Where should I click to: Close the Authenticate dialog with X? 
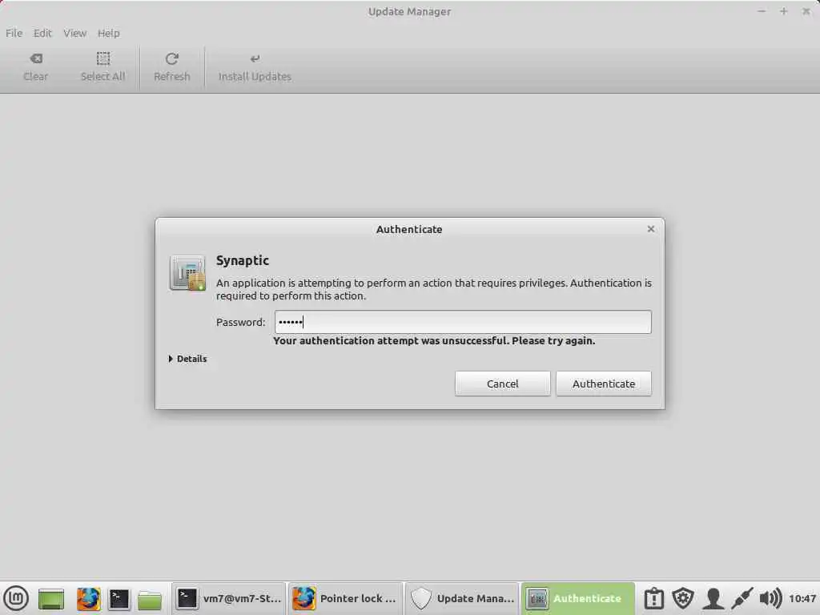tap(650, 229)
